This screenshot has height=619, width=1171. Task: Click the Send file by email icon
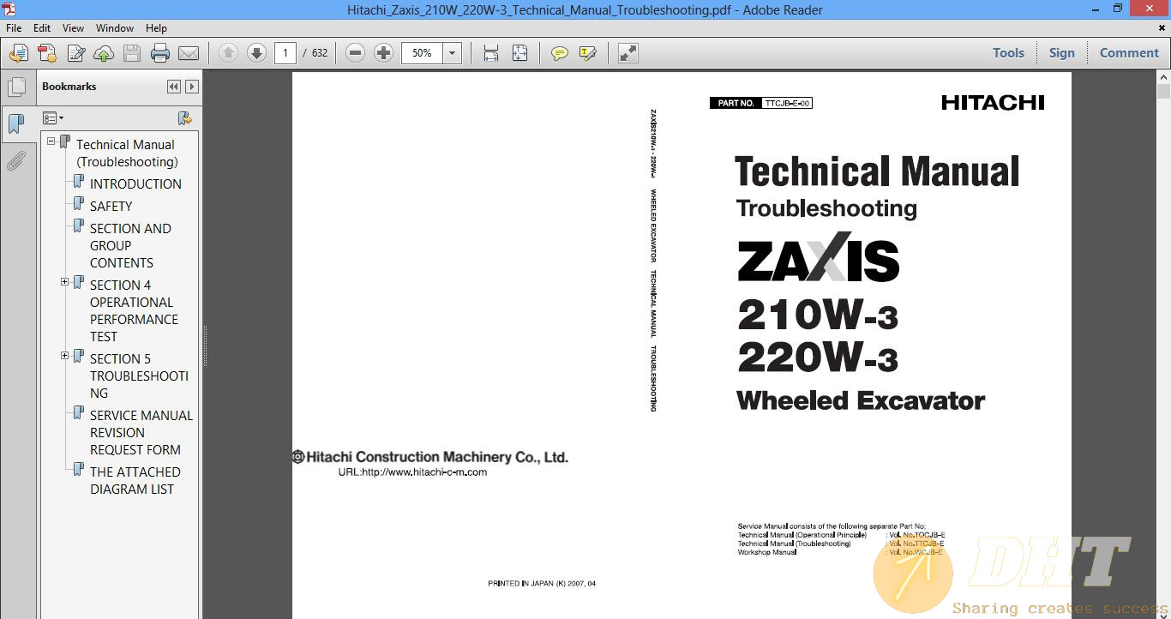pyautogui.click(x=189, y=53)
